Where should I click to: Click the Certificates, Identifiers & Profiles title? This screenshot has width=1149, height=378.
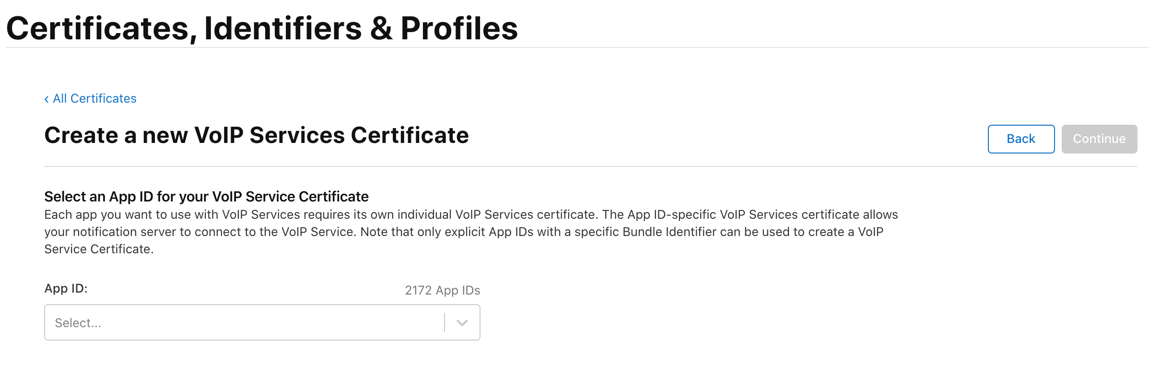point(262,28)
